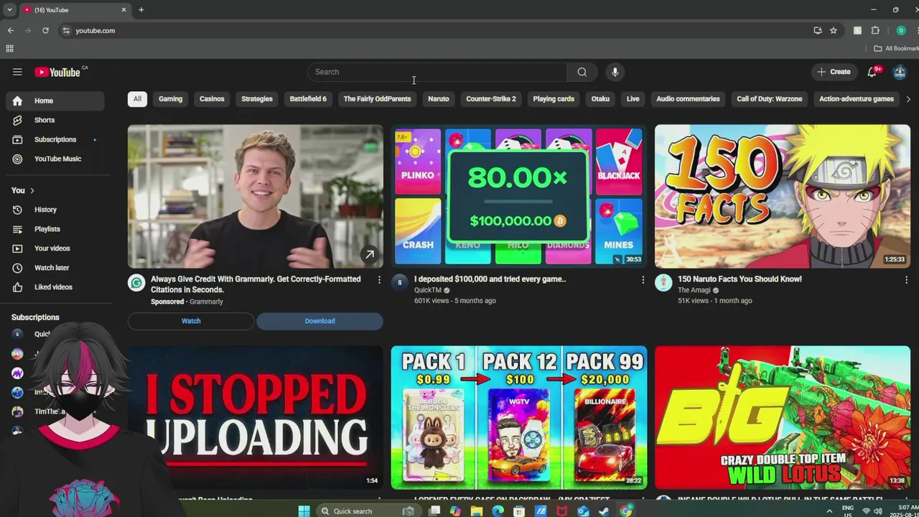Go back in the browser
This screenshot has width=919, height=517.
tap(10, 30)
